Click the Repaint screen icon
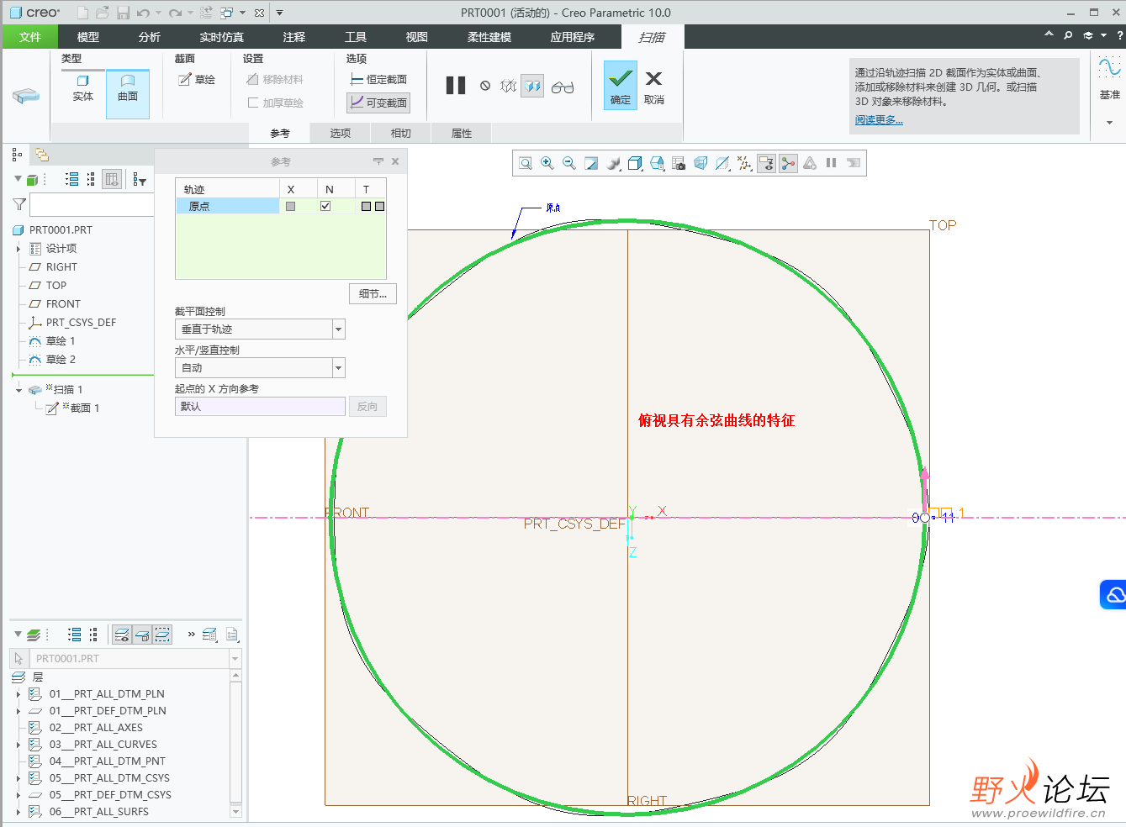This screenshot has width=1126, height=827. pyautogui.click(x=591, y=163)
